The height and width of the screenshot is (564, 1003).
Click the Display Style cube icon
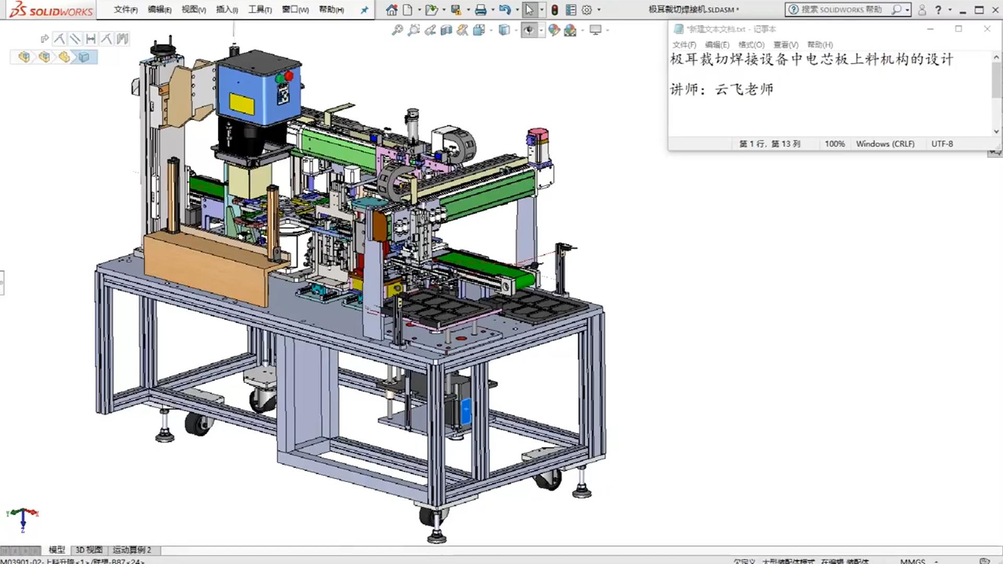point(504,30)
